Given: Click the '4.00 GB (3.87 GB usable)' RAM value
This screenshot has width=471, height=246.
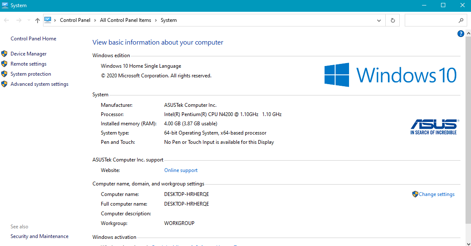Looking at the screenshot, I should [190, 124].
